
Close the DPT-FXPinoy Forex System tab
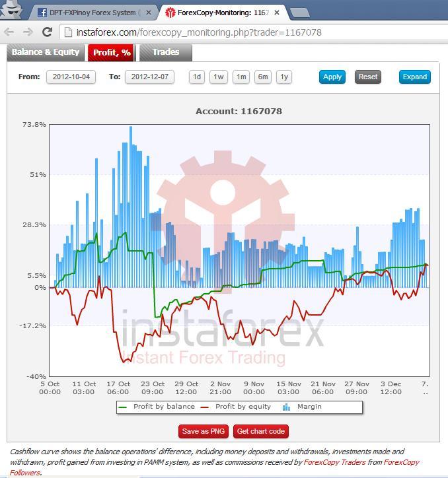pyautogui.click(x=148, y=13)
